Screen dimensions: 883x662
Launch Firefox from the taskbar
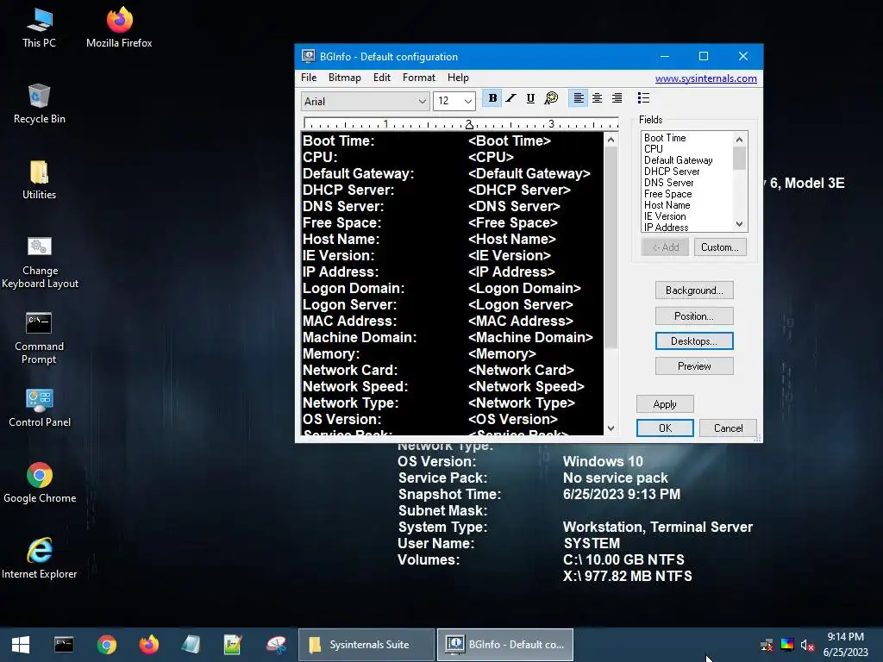148,645
